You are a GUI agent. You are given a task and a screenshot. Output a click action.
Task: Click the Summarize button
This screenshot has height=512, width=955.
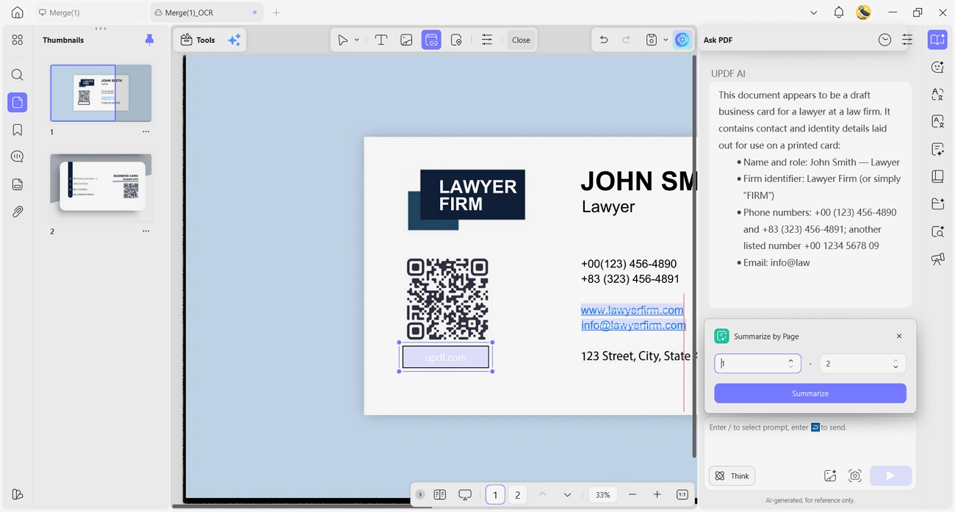coord(810,394)
